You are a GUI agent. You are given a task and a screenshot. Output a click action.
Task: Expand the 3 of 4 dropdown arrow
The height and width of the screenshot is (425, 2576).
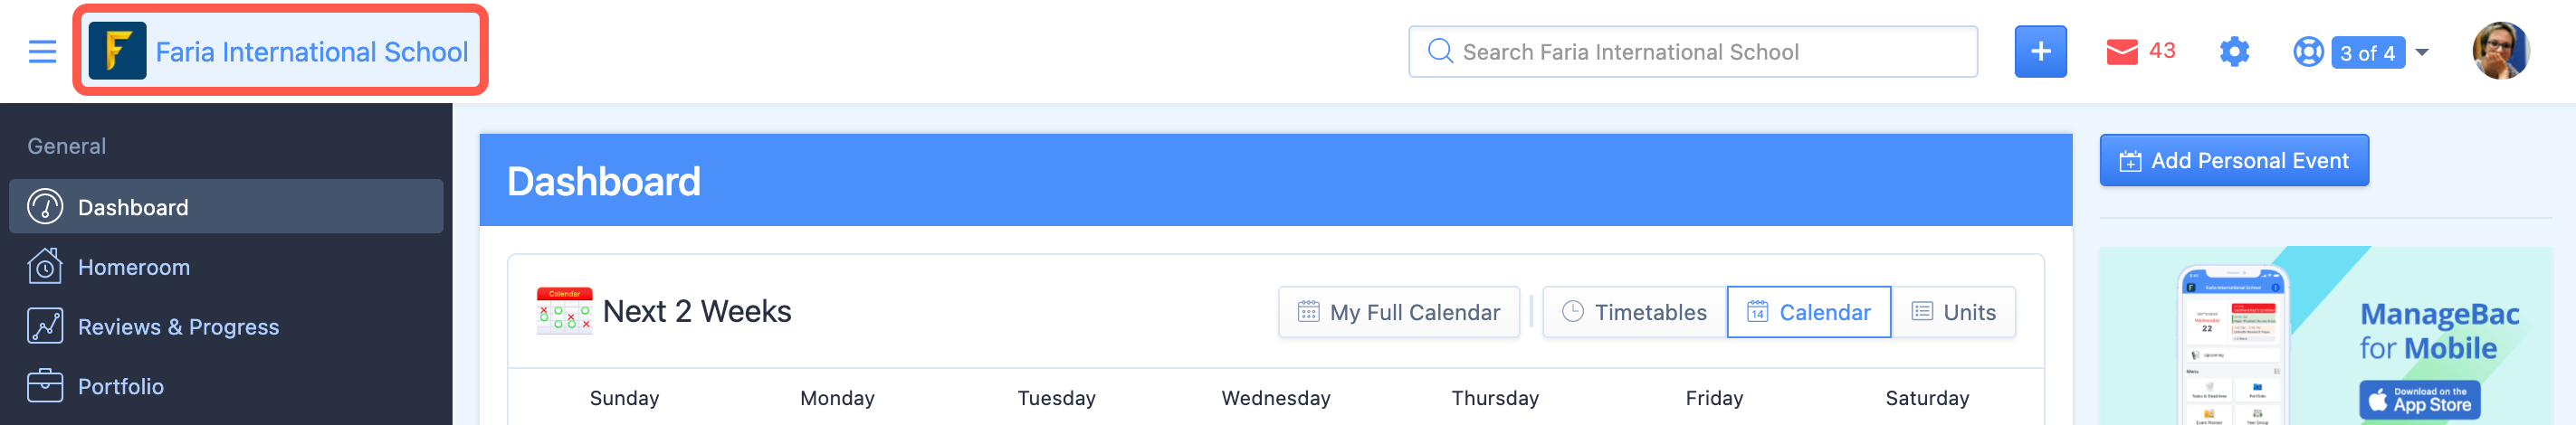coord(2422,52)
